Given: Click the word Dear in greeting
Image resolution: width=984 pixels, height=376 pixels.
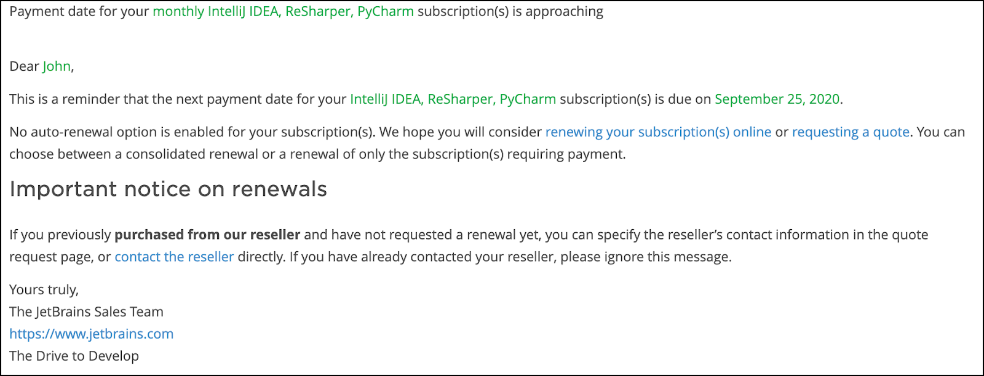Looking at the screenshot, I should pos(25,66).
